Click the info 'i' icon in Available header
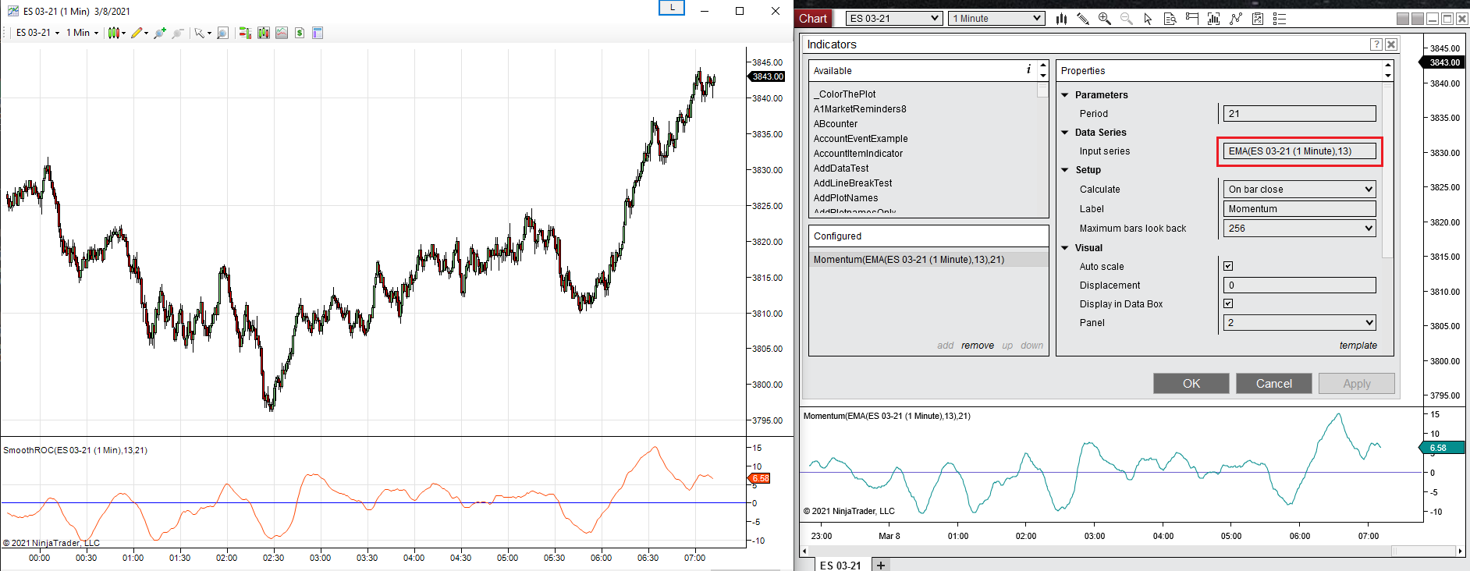Viewport: 1470px width, 571px height. click(1028, 69)
